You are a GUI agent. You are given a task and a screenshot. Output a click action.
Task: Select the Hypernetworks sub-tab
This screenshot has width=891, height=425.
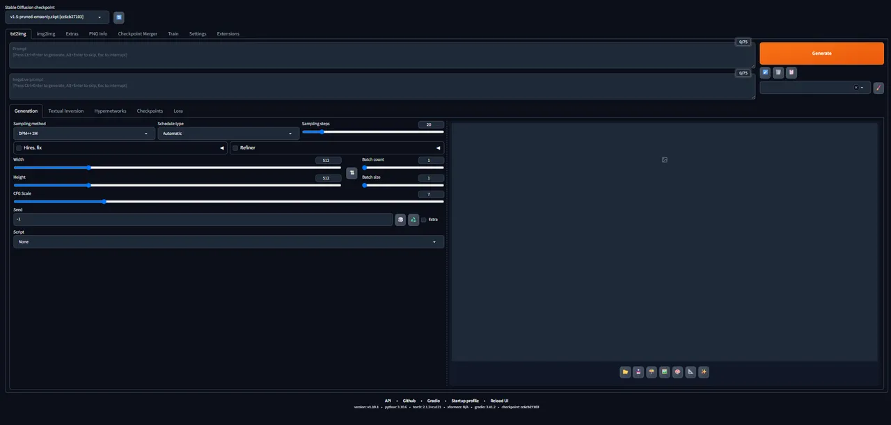tap(111, 111)
